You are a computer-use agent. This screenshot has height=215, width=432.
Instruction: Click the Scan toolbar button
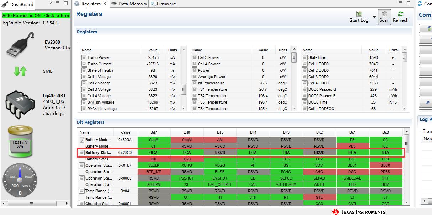pos(384,17)
